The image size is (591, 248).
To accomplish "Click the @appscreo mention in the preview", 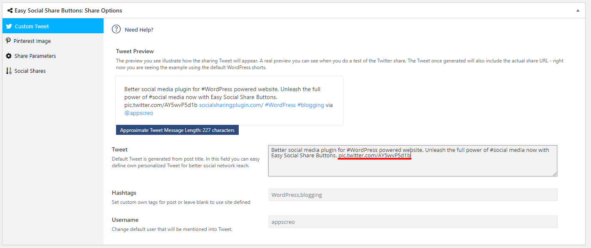I will (x=139, y=113).
